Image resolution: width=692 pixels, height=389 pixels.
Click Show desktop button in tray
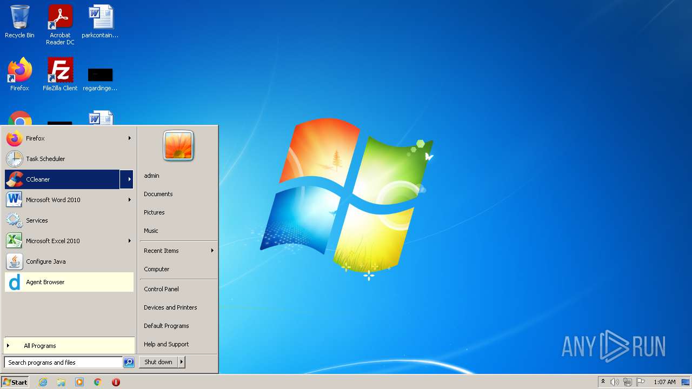click(686, 382)
